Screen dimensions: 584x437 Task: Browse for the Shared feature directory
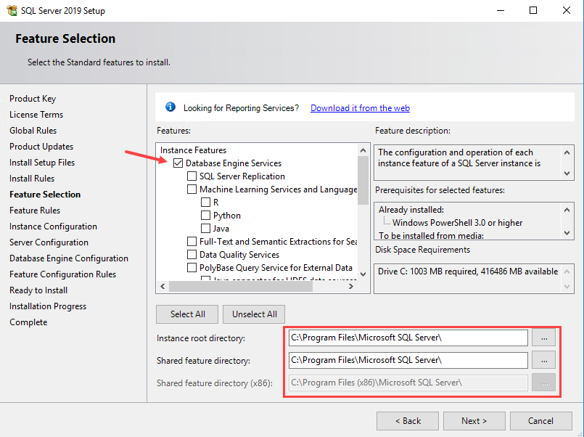544,360
